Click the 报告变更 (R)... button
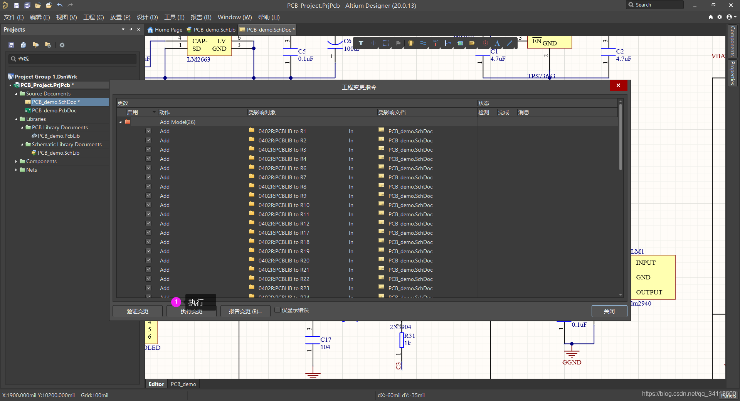Image resolution: width=740 pixels, height=401 pixels. coord(245,311)
